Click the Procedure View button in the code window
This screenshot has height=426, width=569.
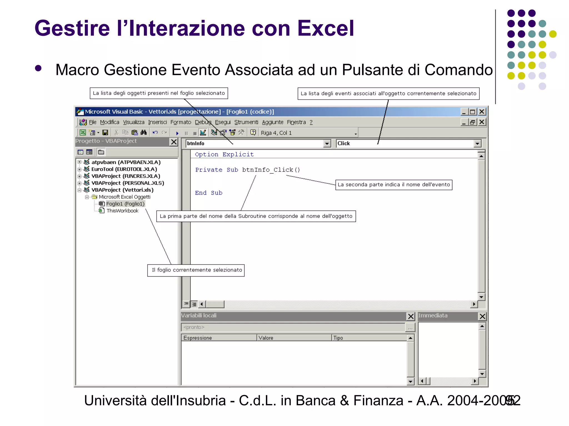click(x=186, y=304)
